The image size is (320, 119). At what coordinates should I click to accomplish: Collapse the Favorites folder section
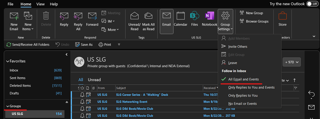(x=7, y=61)
